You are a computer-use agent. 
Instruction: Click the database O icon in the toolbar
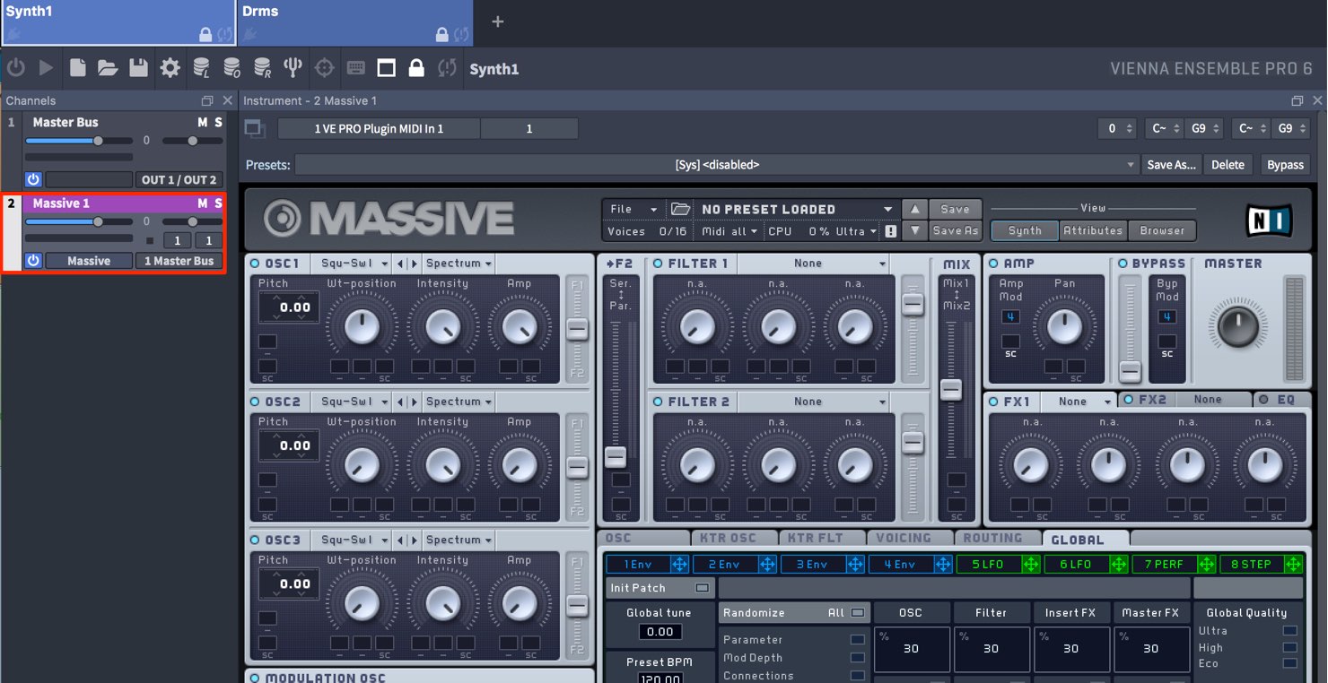click(232, 68)
